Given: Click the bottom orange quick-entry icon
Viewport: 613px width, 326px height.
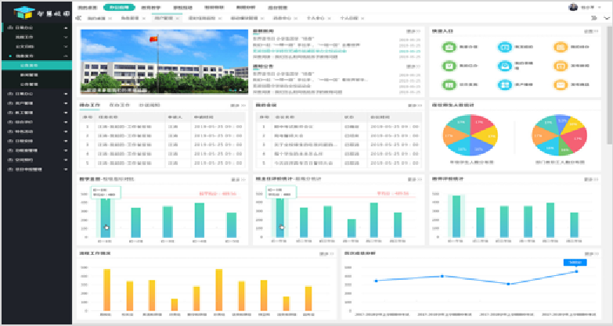Looking at the screenshot, I should (x=560, y=85).
